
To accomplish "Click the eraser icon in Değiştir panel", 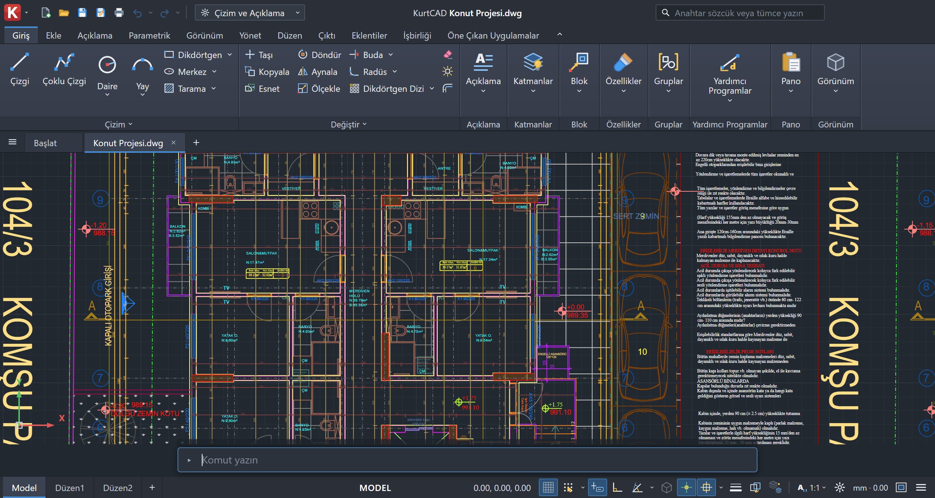I will pyautogui.click(x=448, y=54).
